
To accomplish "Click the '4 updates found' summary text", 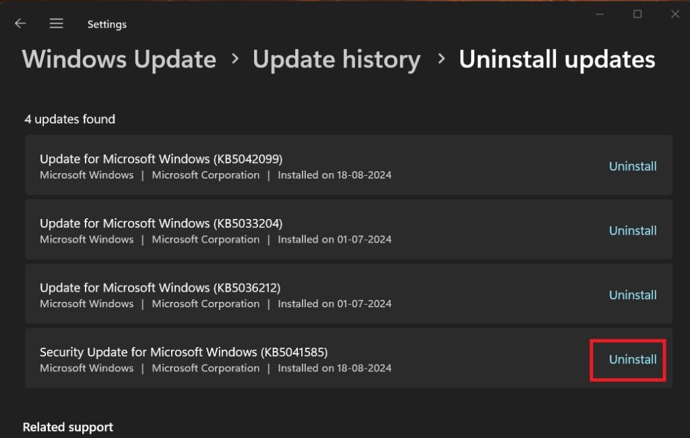I will coord(69,119).
